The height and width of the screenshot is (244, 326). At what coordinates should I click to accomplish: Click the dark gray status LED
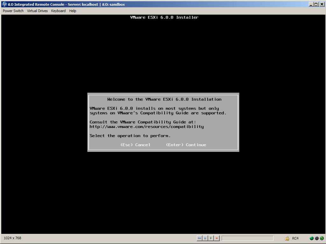pos(317,238)
